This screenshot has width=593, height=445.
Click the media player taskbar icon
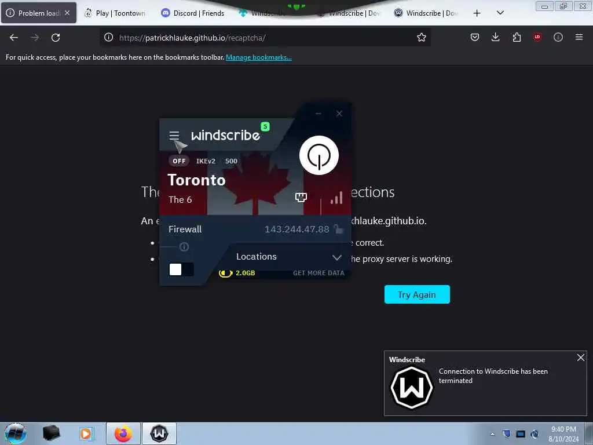87,433
